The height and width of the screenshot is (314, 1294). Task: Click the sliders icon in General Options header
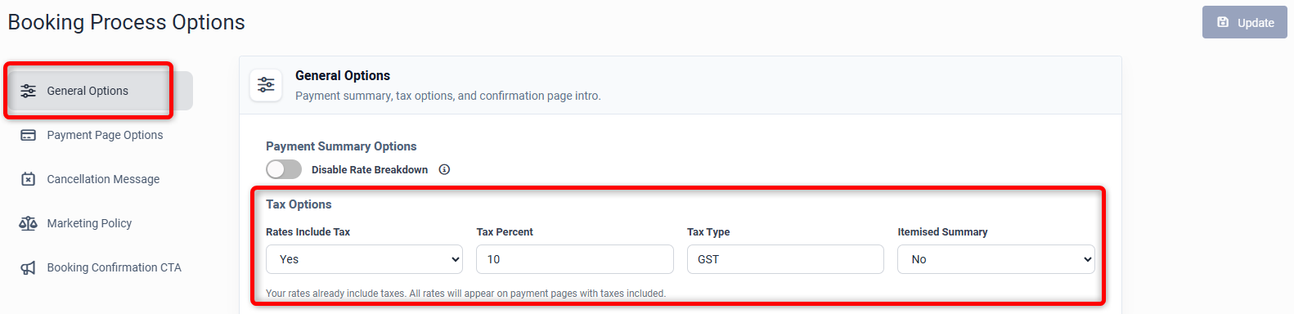[266, 84]
